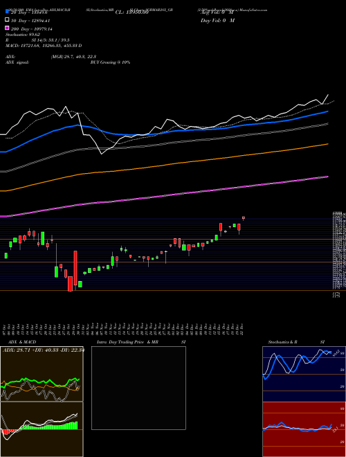Click the 'BUY Growing @ 10%' signal text
The image size is (346, 457).
coord(110,62)
